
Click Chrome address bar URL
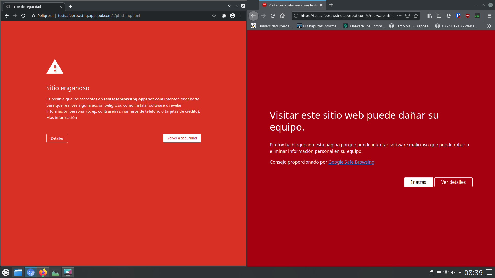click(99, 16)
